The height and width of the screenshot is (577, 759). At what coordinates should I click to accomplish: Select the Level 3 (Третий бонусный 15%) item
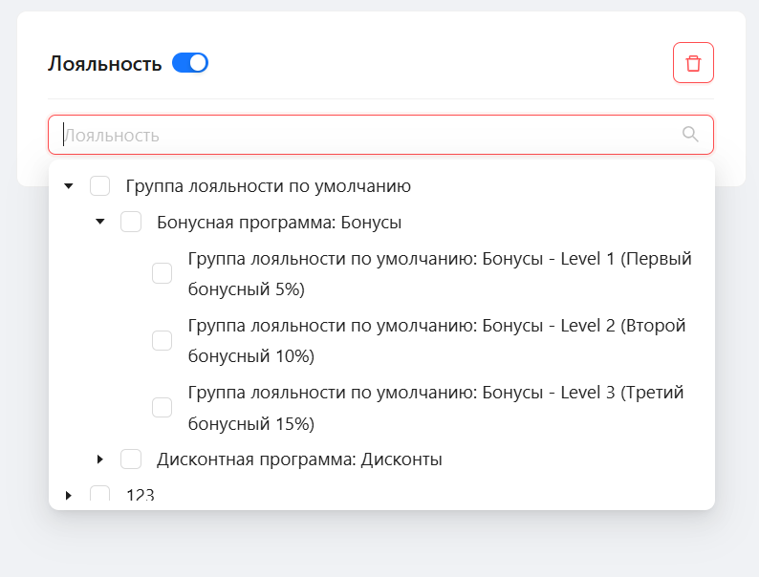436,408
